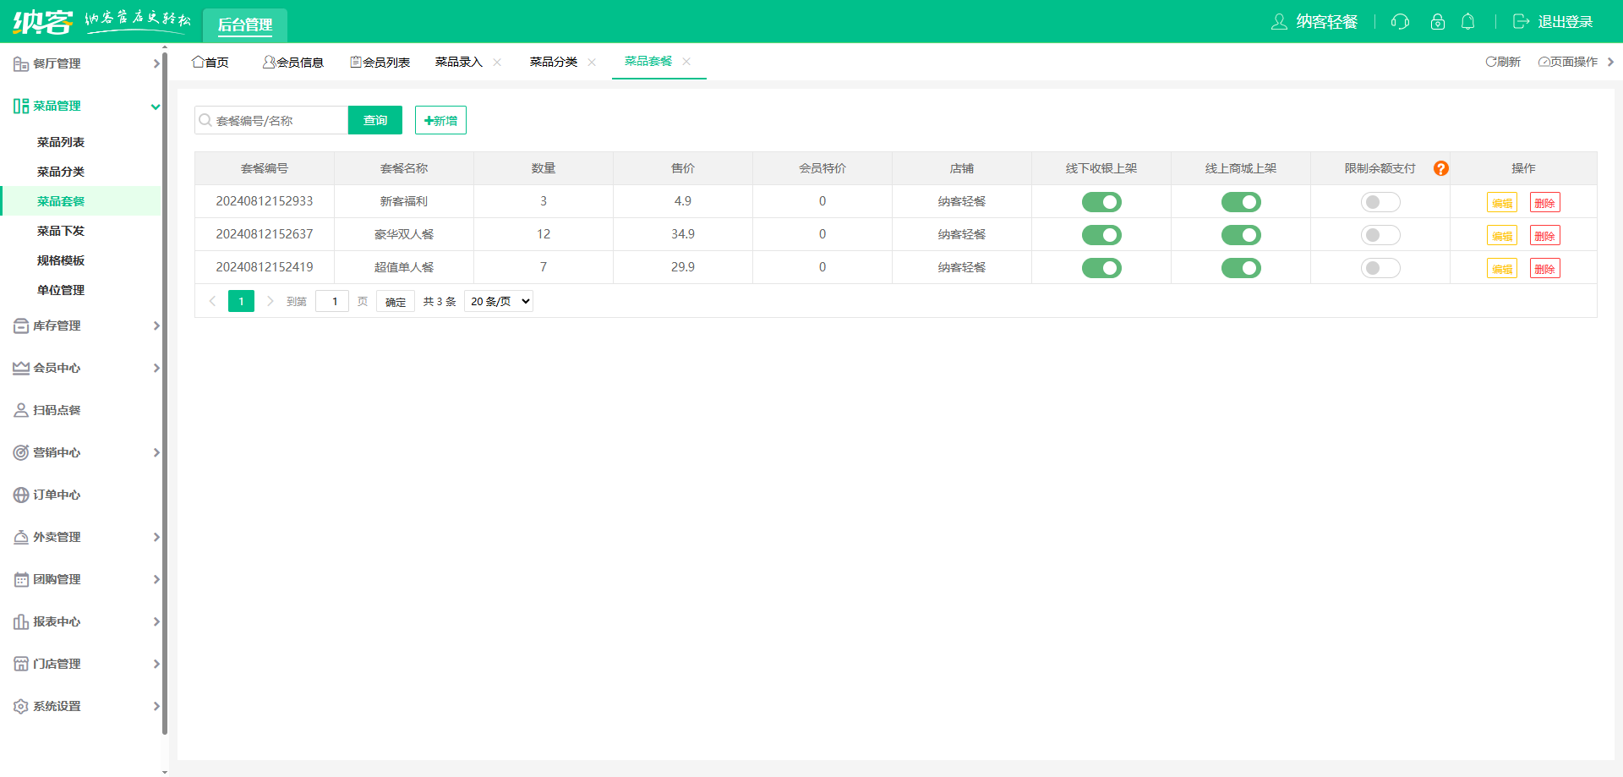Click the 查询 search button

[375, 120]
